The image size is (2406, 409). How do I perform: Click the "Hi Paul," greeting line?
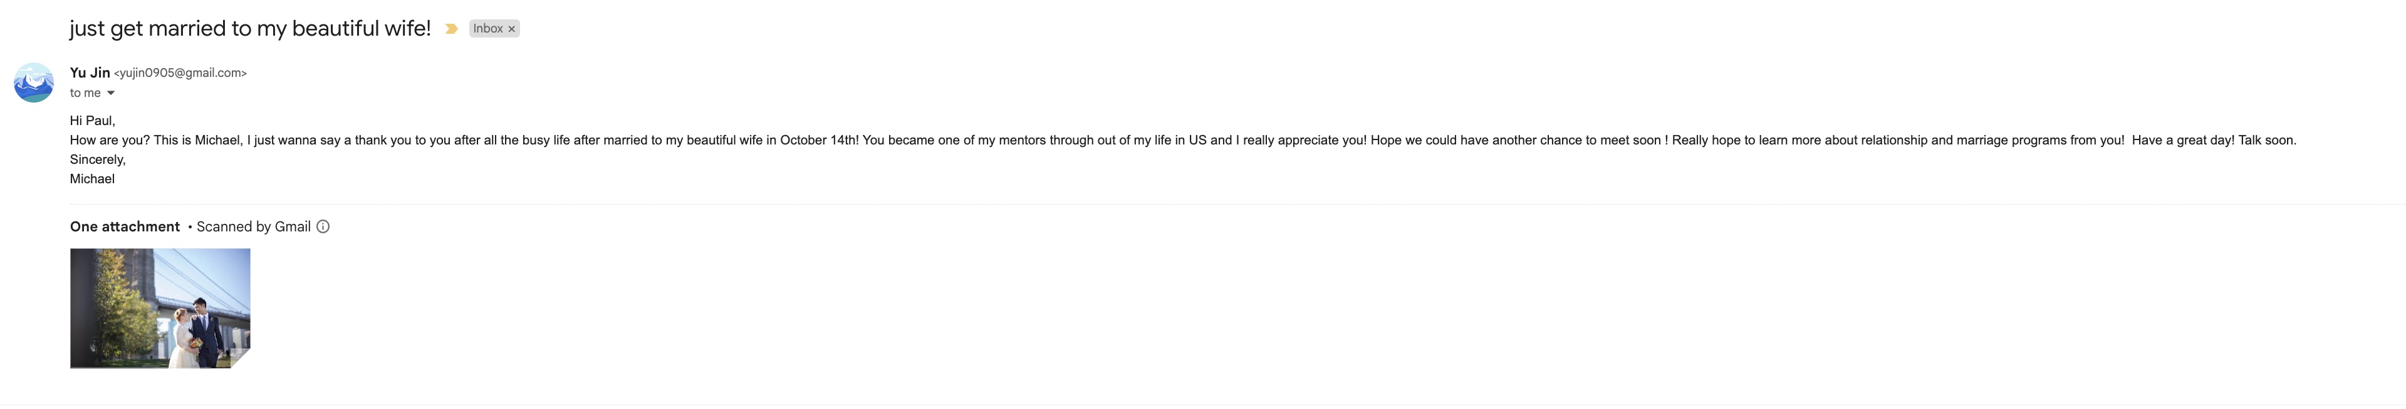pos(93,121)
